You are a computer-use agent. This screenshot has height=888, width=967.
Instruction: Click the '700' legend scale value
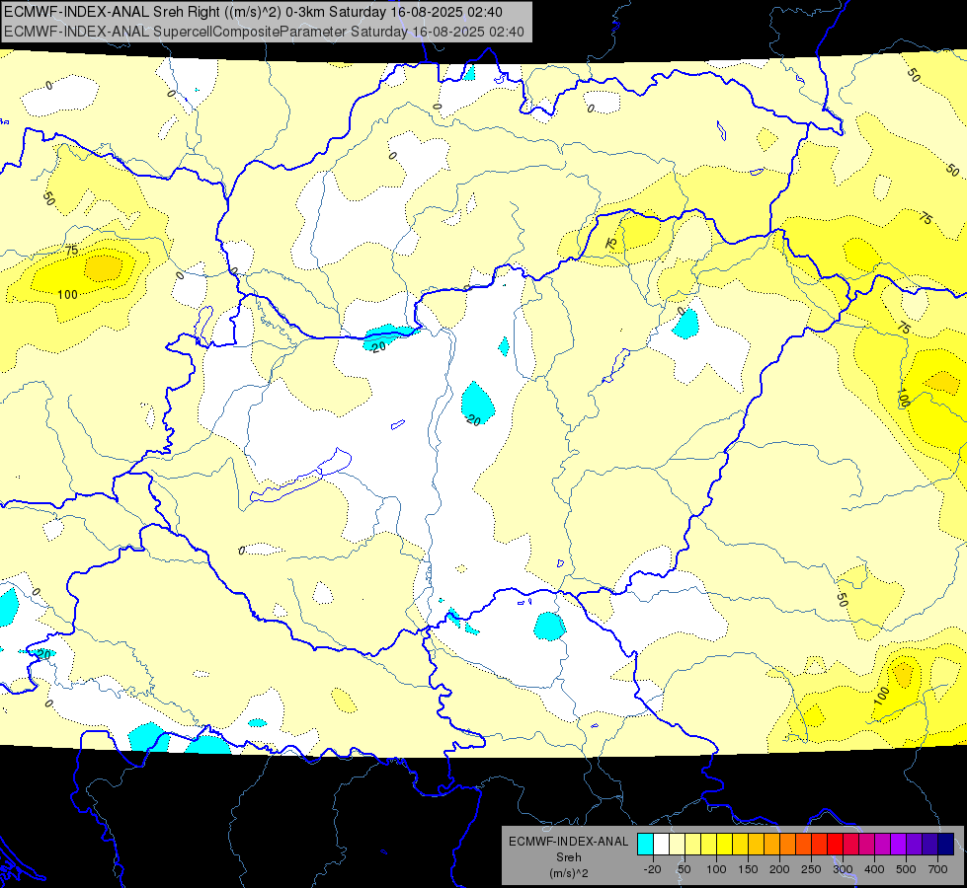[937, 869]
